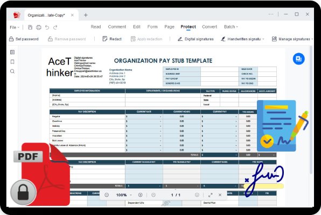
Task: Open the bookmarks panel icon
Action: tap(12, 62)
